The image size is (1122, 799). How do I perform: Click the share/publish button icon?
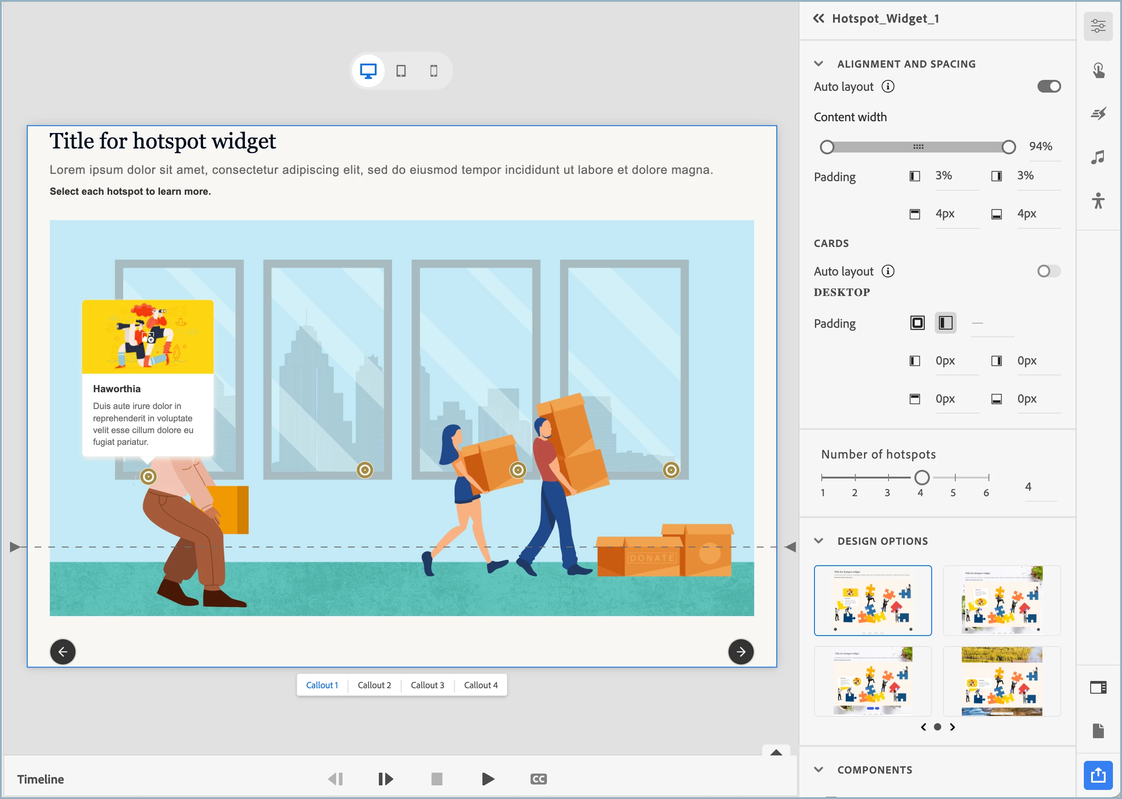(x=1098, y=775)
